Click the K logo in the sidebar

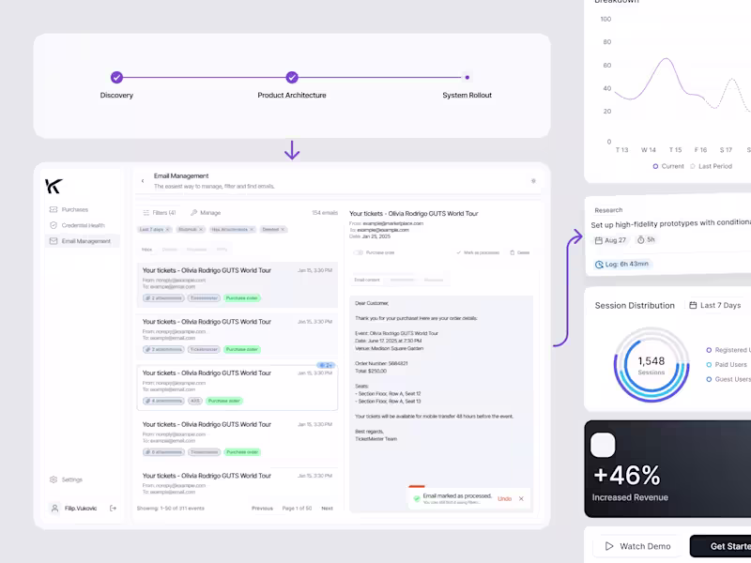54,186
